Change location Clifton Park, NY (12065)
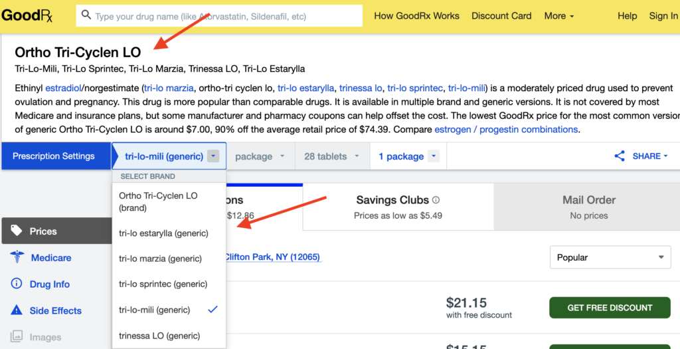The height and width of the screenshot is (349, 680). (273, 257)
